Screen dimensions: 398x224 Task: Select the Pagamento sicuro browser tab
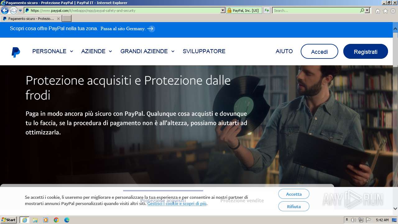[x=31, y=19]
